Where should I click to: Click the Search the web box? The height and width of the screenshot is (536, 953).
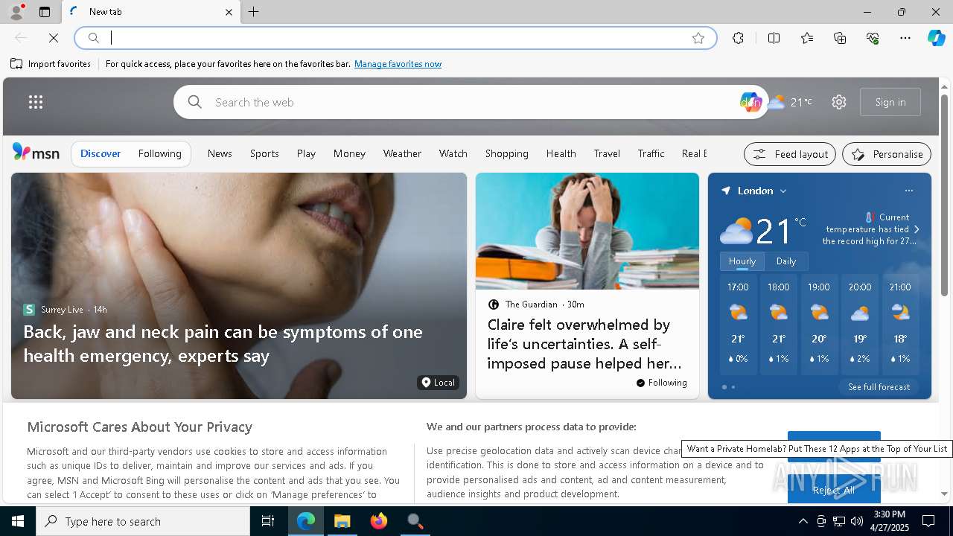[x=469, y=102]
